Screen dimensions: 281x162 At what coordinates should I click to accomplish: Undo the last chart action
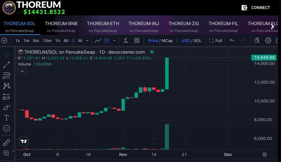[x=232, y=40]
